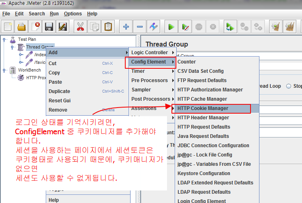Open the Run menu
This screenshot has height=203, width=302.
pos(54,14)
